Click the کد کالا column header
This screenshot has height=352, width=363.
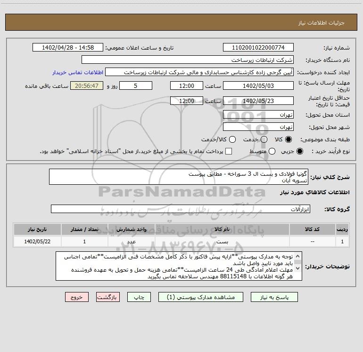pos(312,229)
